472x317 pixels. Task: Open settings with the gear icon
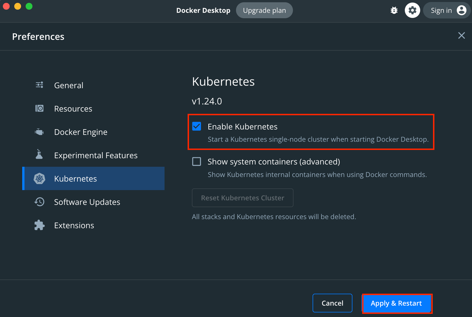tap(413, 10)
